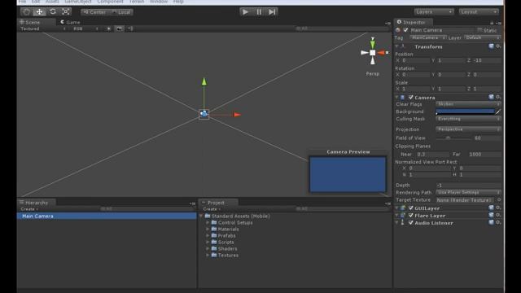Screen dimensions: 521x293
Task: Expand the Control Setups folder
Action: 208,222
